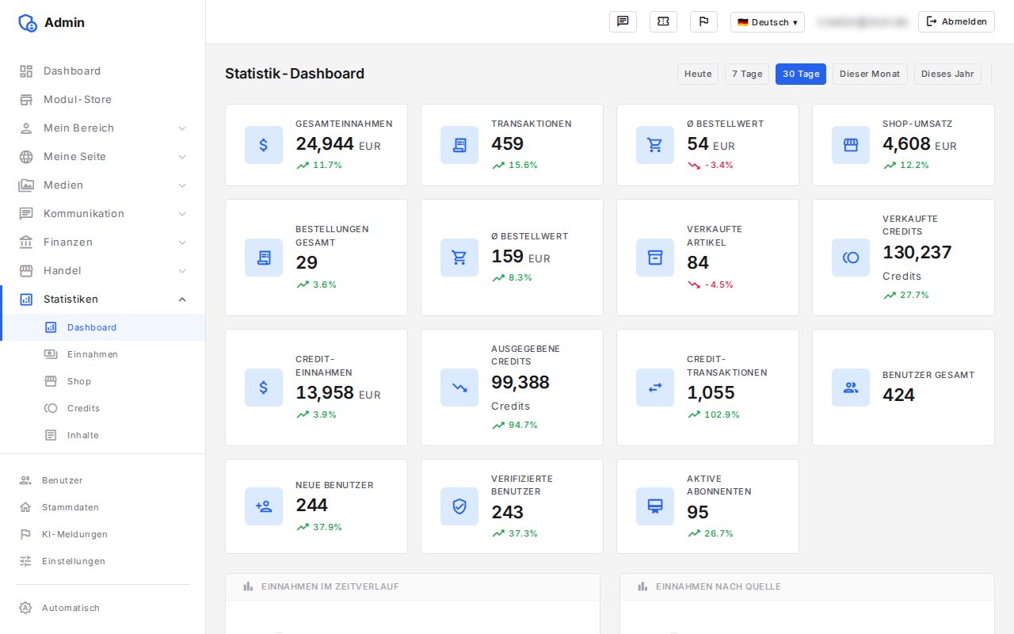Viewport: 1014px width, 634px height.
Task: Click the Benutzer Gesamt people icon
Action: [851, 388]
